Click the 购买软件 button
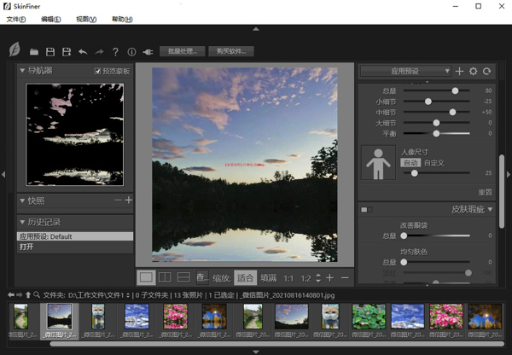The height and width of the screenshot is (355, 512). pos(230,51)
